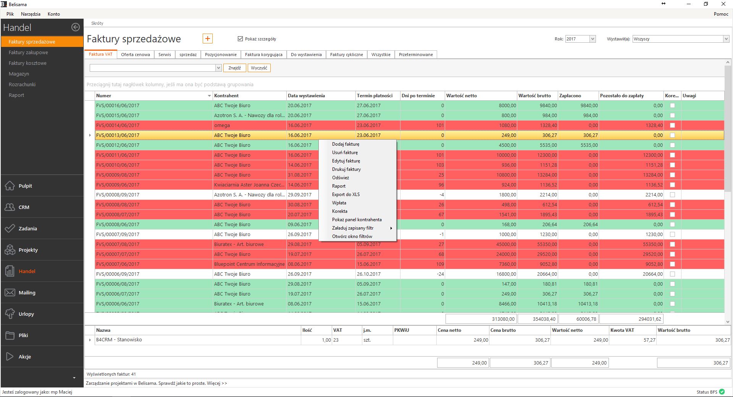Open the Pulpit home icon
Screen dimensions: 733x397
click(10, 186)
